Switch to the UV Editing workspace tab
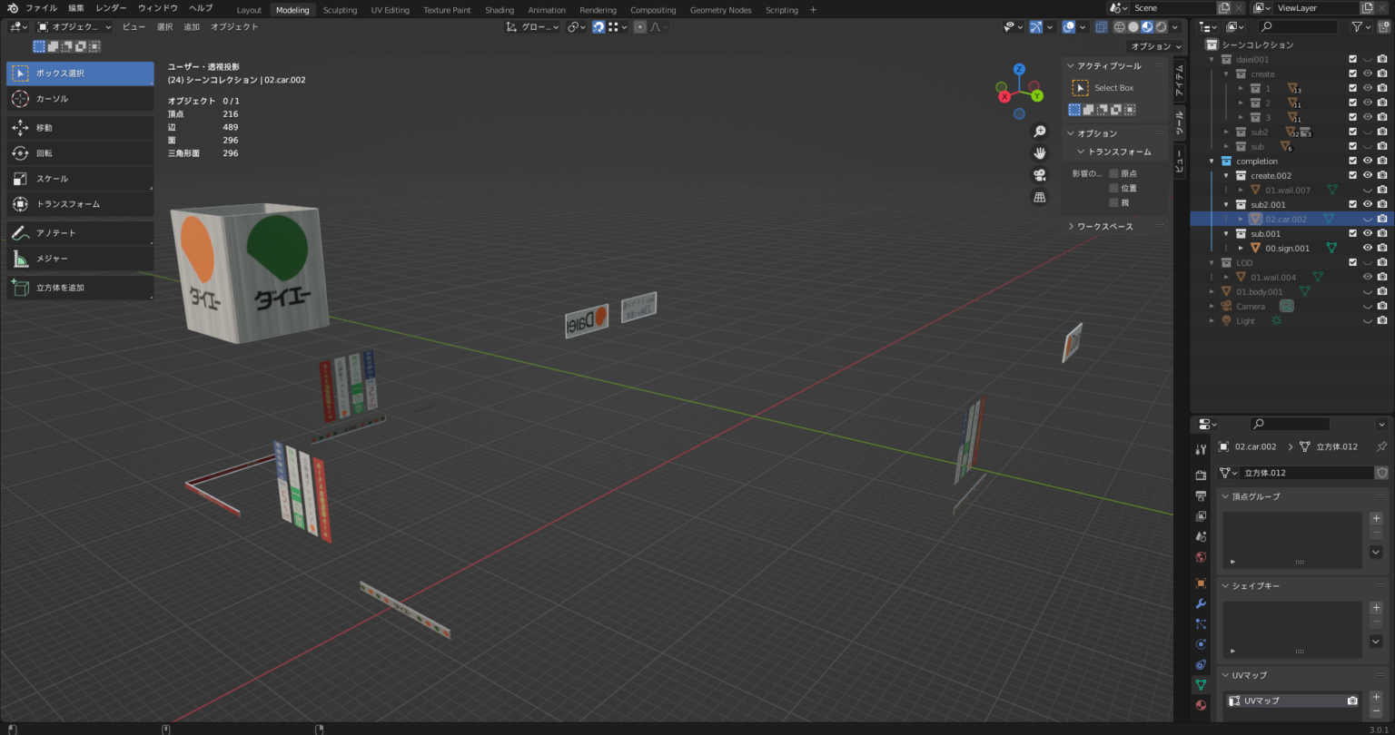The width and height of the screenshot is (1395, 735). [x=390, y=10]
